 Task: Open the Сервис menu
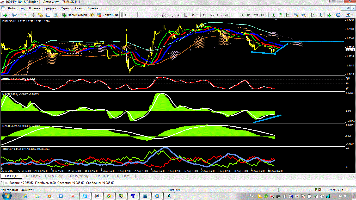point(65,8)
